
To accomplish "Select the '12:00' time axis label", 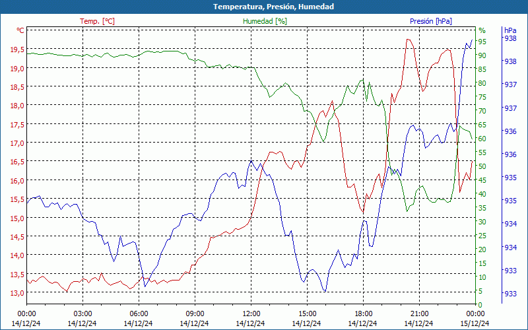I will click(x=251, y=314).
